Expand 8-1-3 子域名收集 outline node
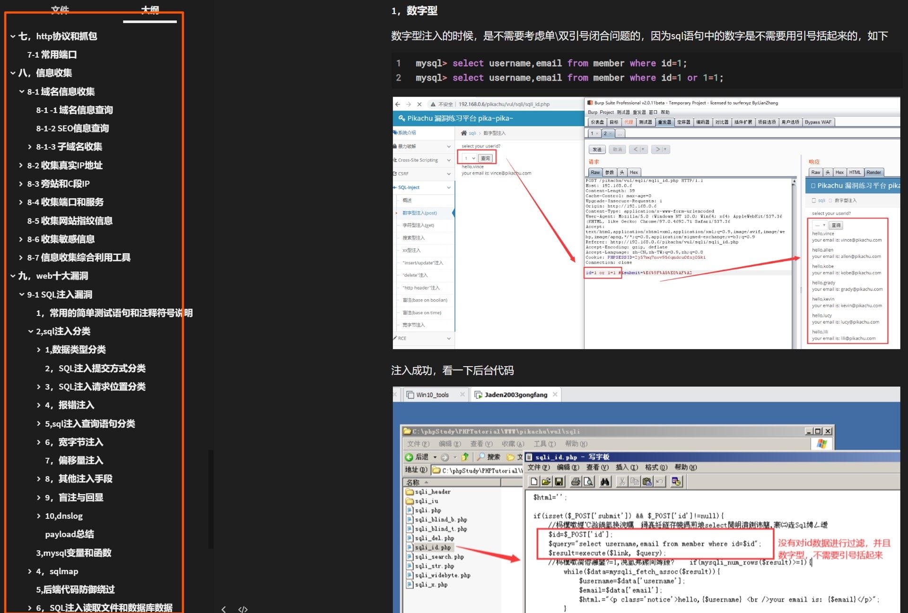908x613 pixels. tap(30, 147)
